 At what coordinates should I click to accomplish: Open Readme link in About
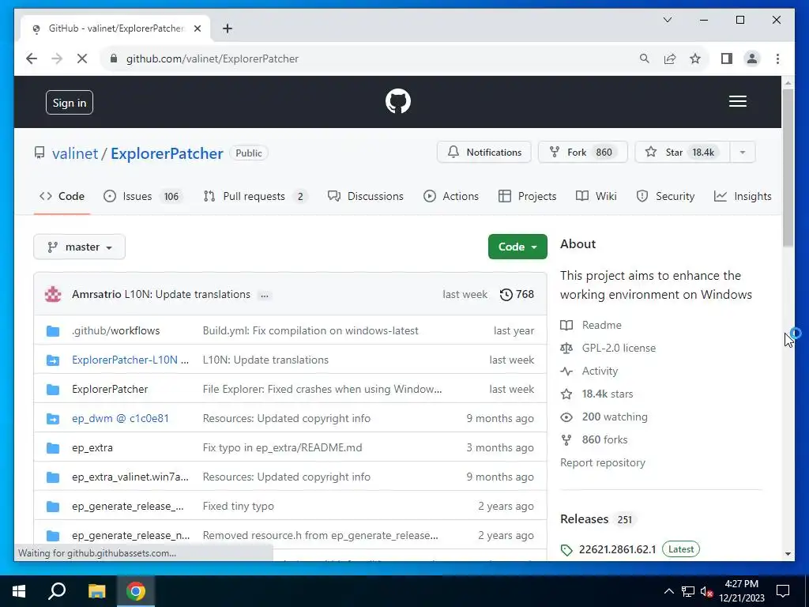pyautogui.click(x=591, y=325)
